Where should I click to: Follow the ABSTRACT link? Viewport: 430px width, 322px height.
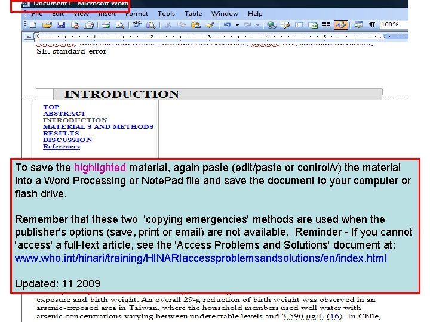coord(64,114)
